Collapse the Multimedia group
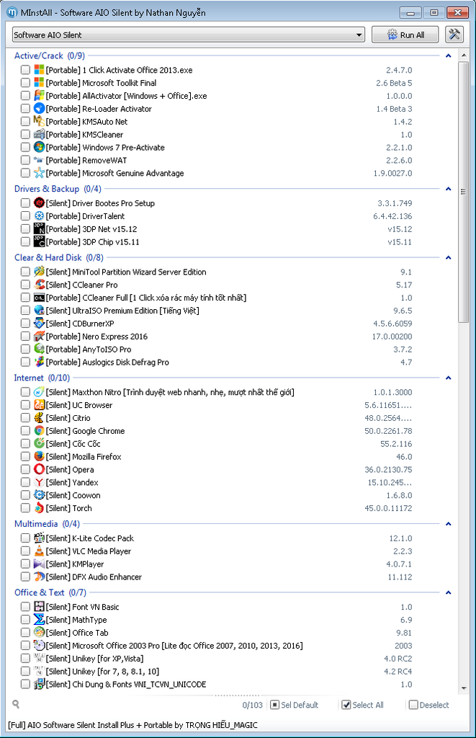Image resolution: width=476 pixels, height=738 pixels. 448,524
